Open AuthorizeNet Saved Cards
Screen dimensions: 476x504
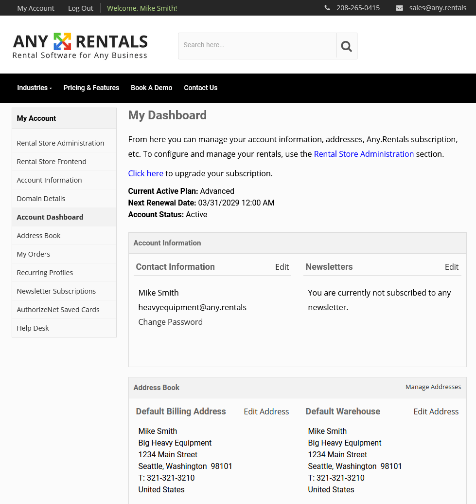[x=58, y=310]
